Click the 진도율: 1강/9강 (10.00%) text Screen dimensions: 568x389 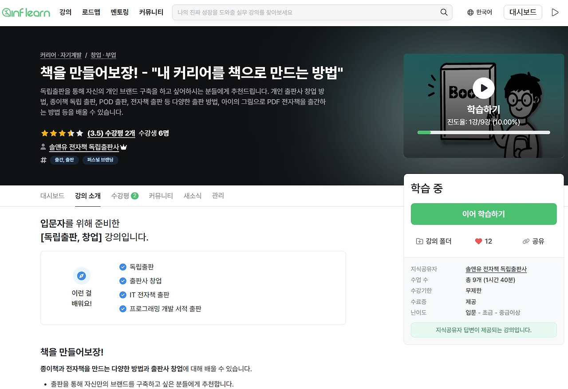click(x=483, y=122)
